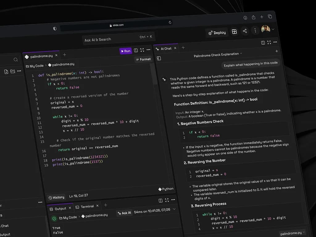Click Ask AI in the output panel
Screen dimensions: 316x237
[124, 213]
